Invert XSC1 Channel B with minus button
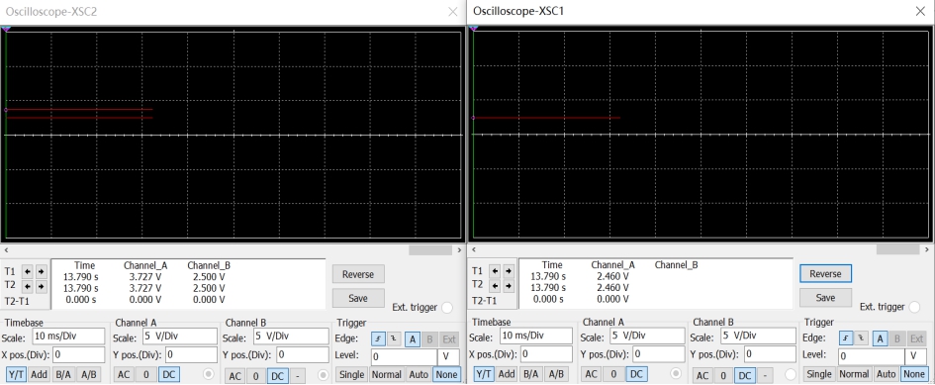Screen dimensions: 935x385 coord(765,375)
